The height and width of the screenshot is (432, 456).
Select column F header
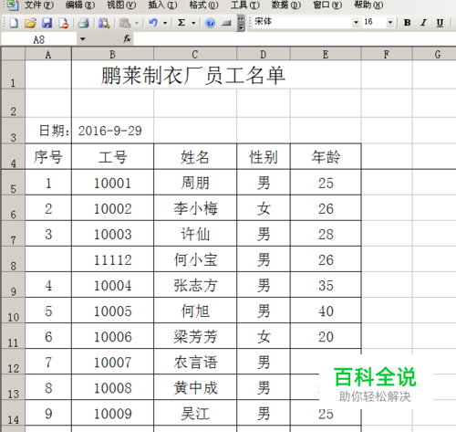point(387,54)
